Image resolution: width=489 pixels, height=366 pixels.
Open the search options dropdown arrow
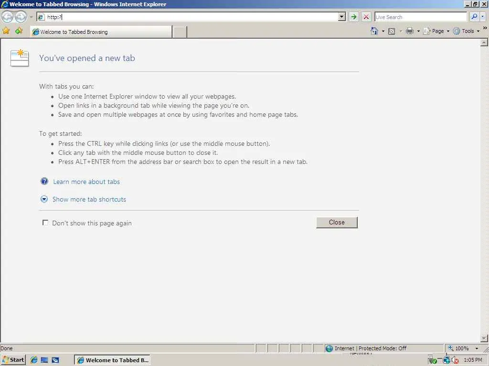[483, 17]
